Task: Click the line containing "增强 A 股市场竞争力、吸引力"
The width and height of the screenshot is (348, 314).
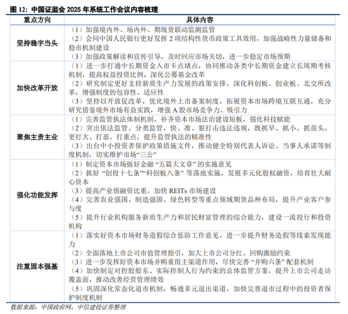Action: coord(158,110)
